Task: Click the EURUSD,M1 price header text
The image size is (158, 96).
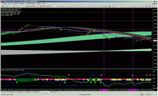Action: click(x=11, y=9)
